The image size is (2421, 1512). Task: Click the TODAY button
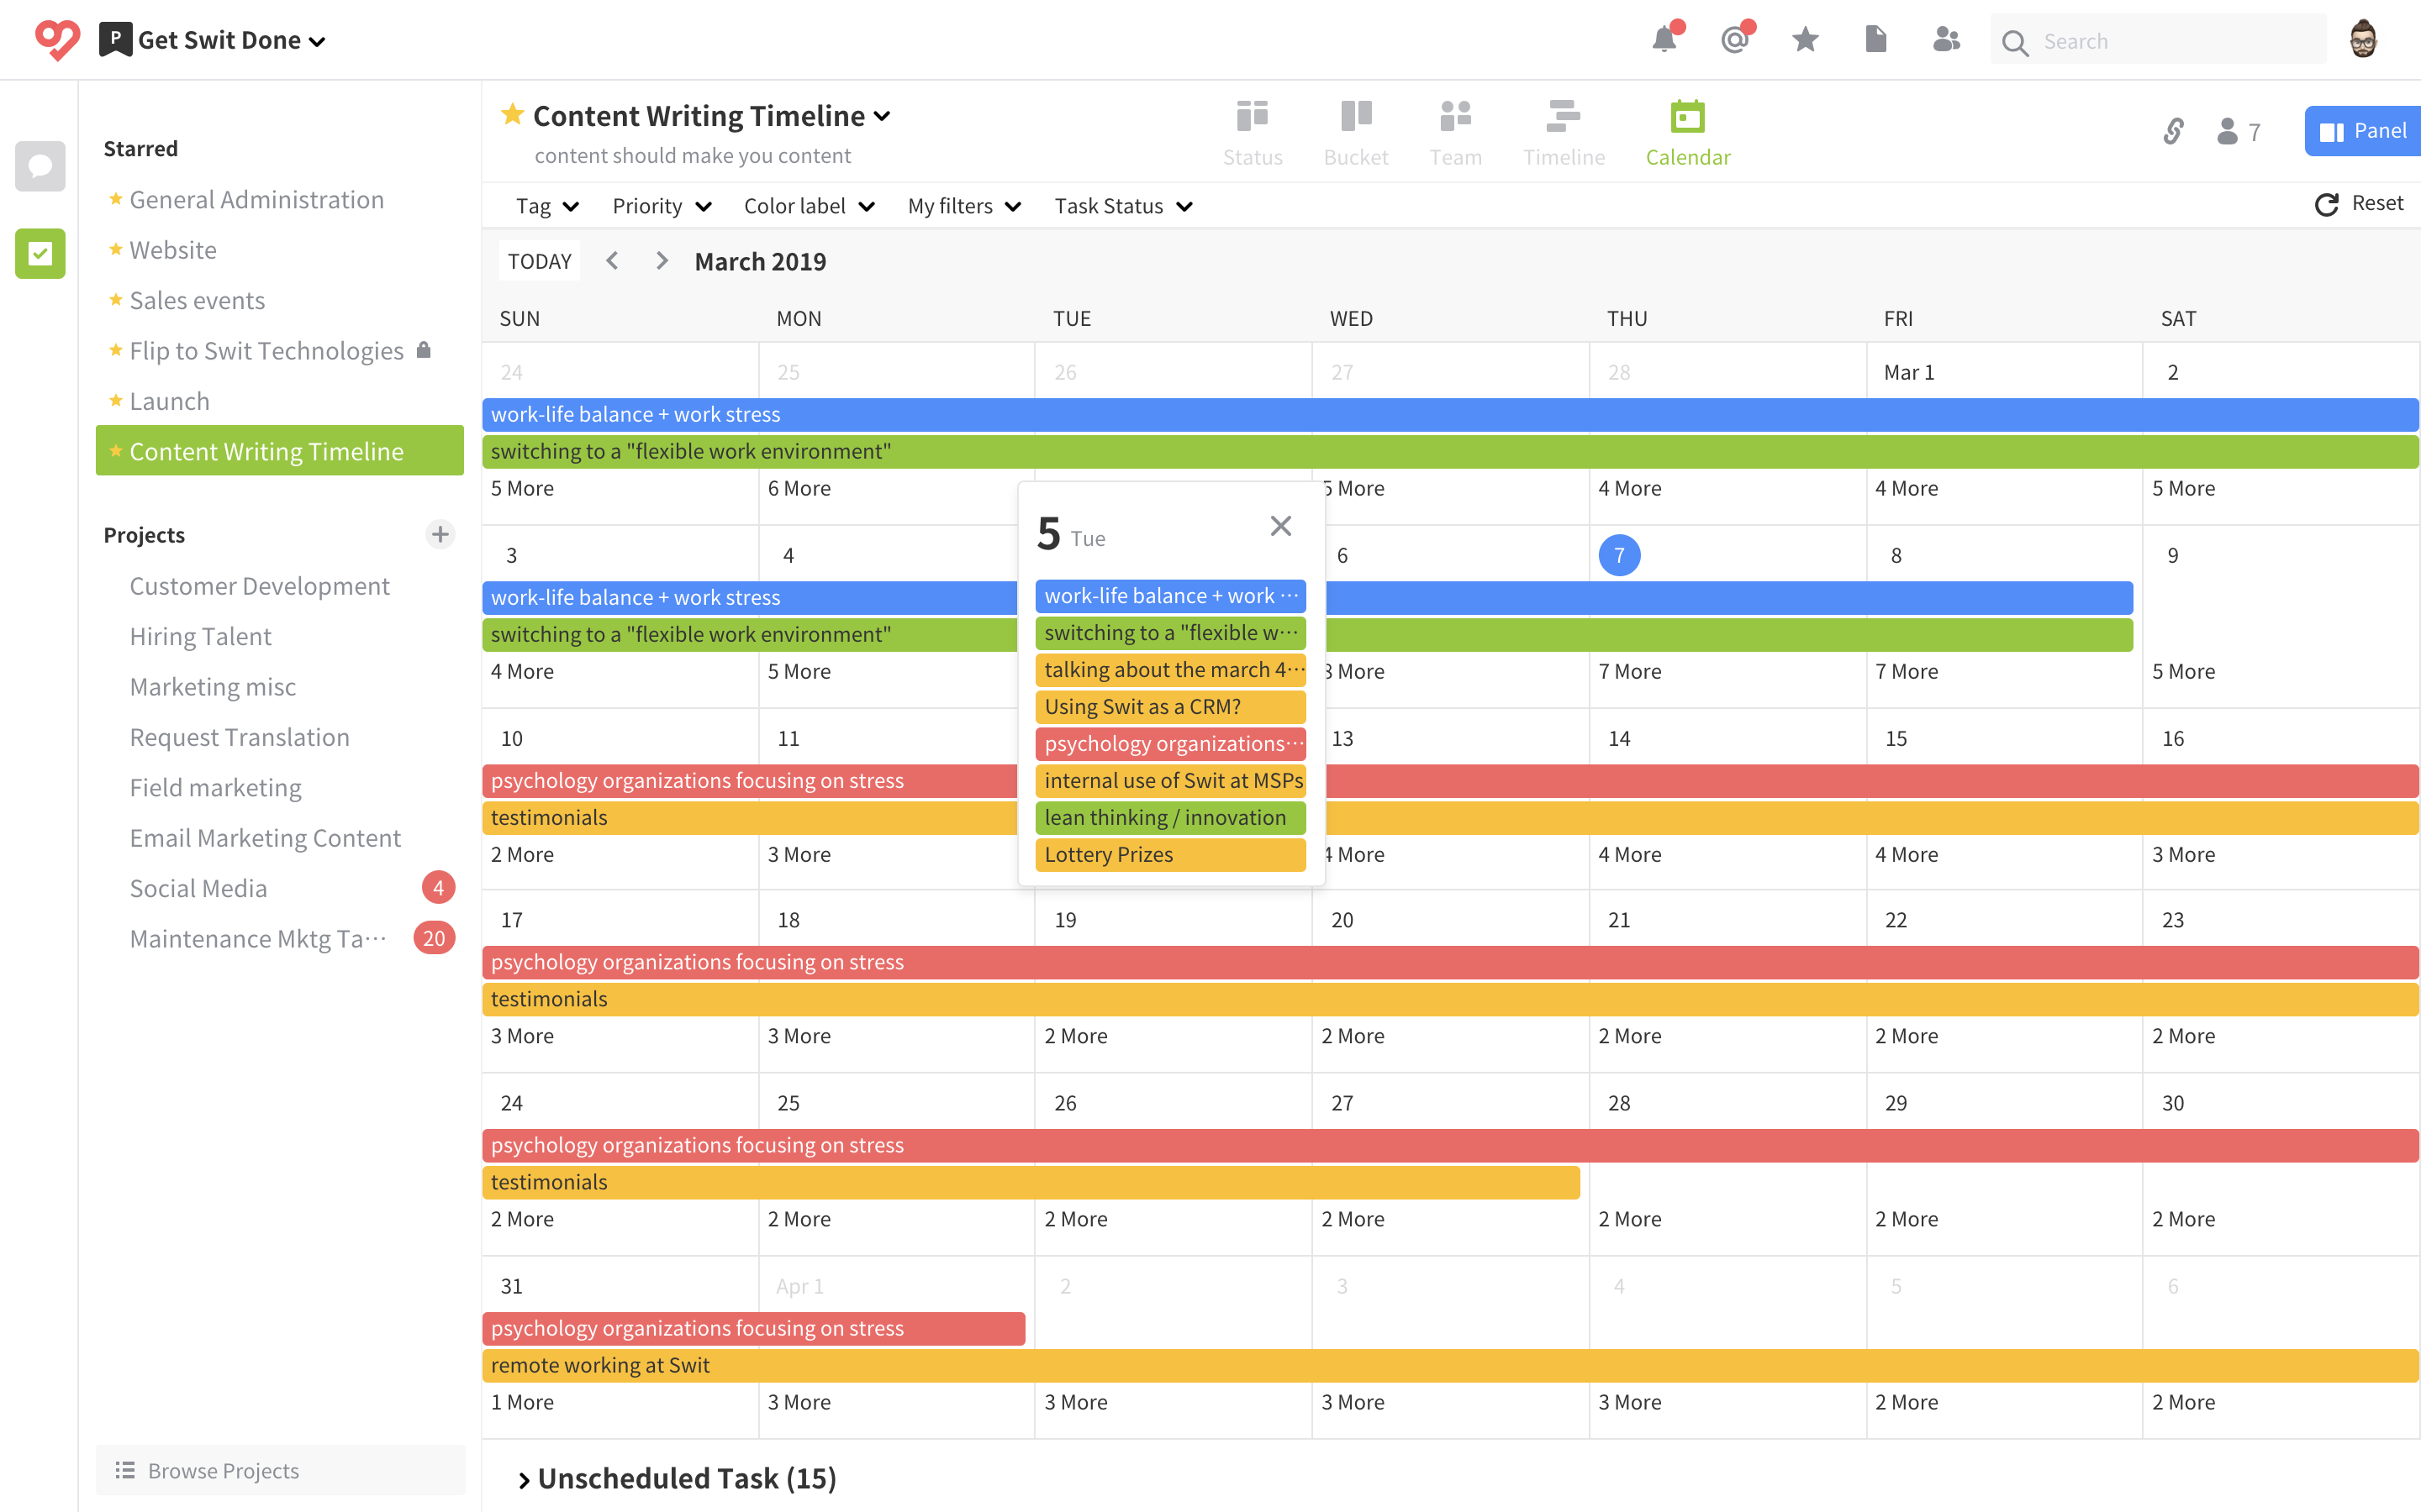click(x=539, y=261)
